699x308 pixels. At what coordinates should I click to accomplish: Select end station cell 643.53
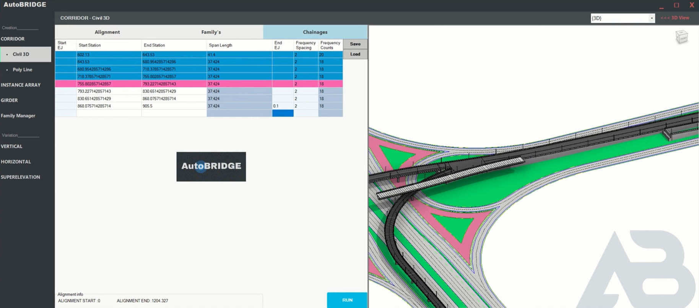[x=174, y=55]
